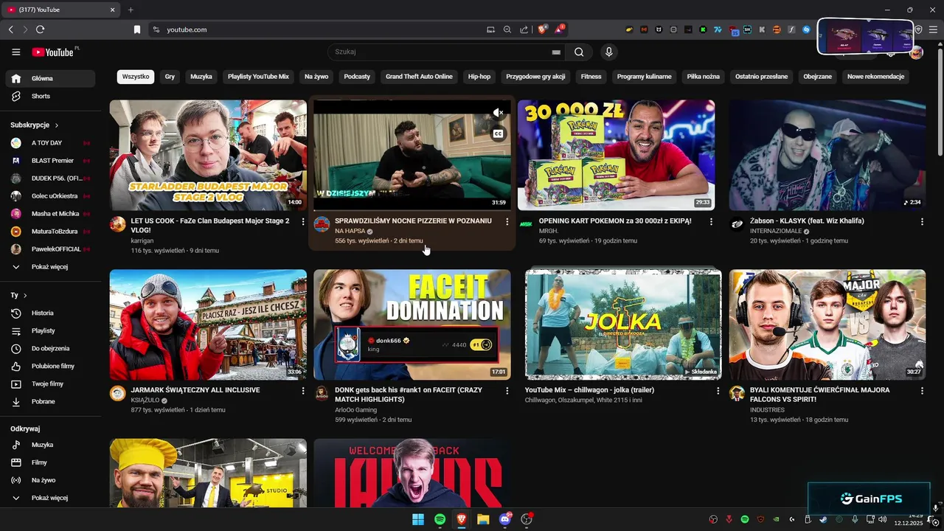Open Pobrane downloads in the sidebar
The image size is (944, 531).
pos(50,401)
